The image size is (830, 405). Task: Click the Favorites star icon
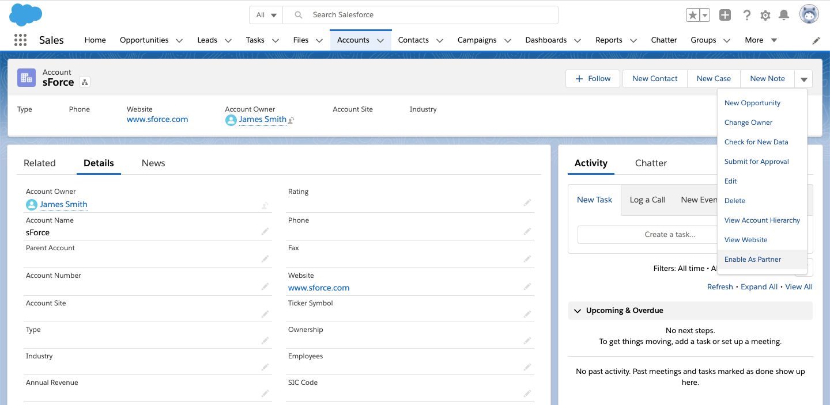click(692, 16)
